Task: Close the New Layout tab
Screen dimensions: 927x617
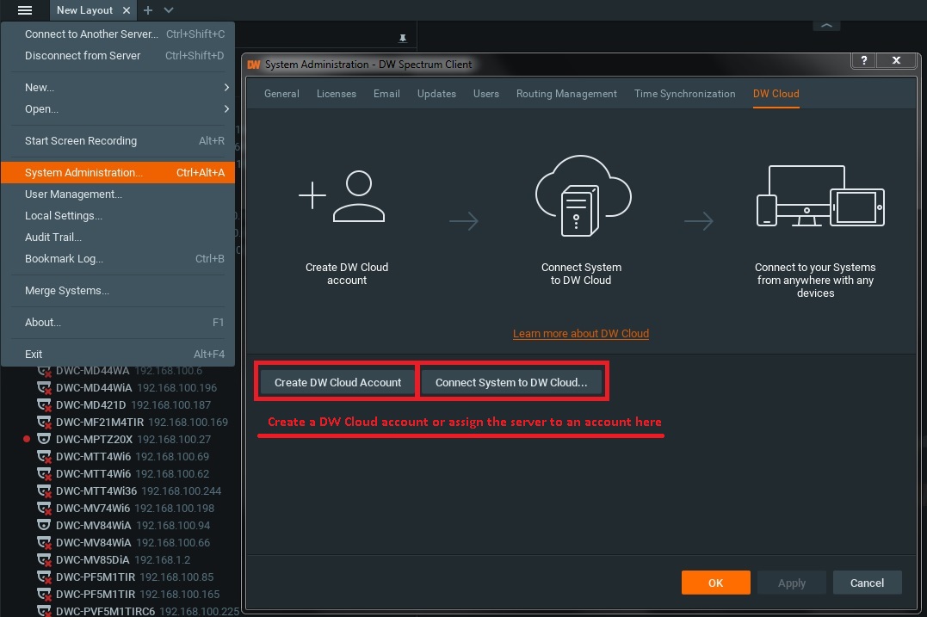Action: [127, 10]
